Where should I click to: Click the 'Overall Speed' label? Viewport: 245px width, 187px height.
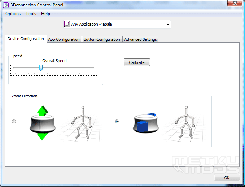click(54, 61)
